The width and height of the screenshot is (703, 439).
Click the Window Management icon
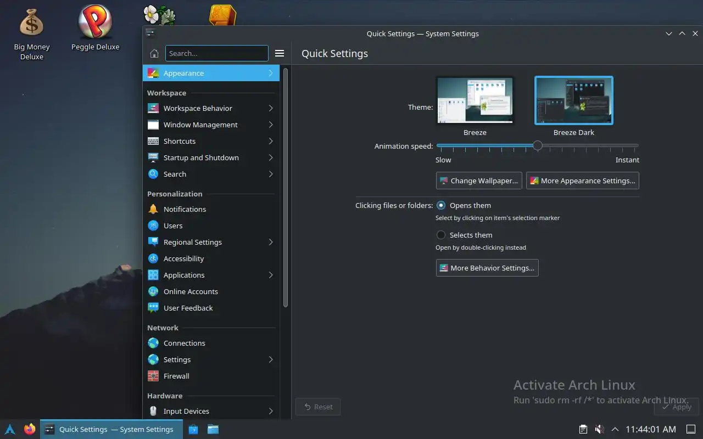click(x=153, y=125)
